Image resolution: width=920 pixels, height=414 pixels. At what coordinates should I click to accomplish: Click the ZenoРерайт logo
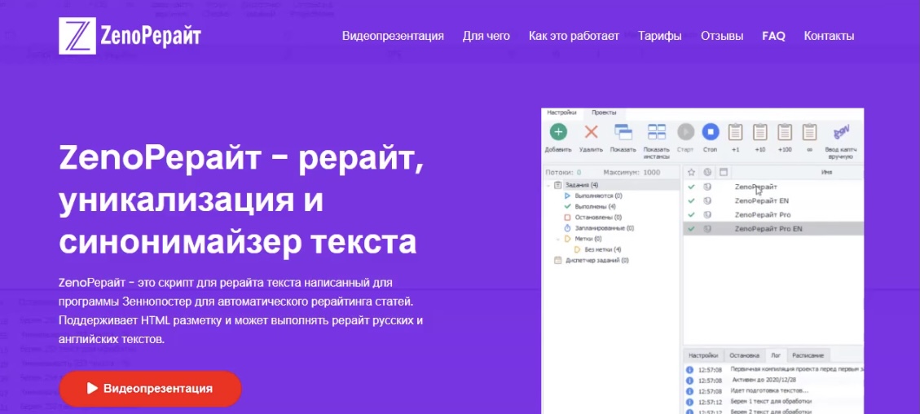point(130,36)
